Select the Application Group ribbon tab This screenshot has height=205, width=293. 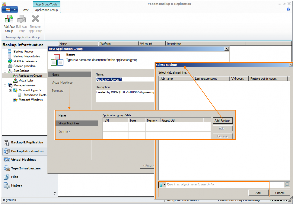47,10
